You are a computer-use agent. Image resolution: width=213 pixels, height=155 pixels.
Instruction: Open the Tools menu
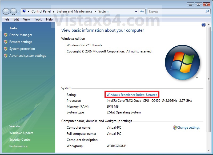pyautogui.click(x=38, y=19)
